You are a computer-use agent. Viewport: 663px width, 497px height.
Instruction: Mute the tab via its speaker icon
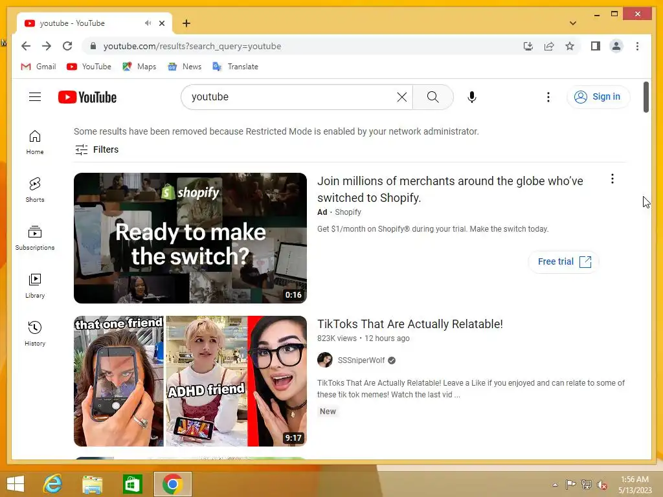point(148,23)
